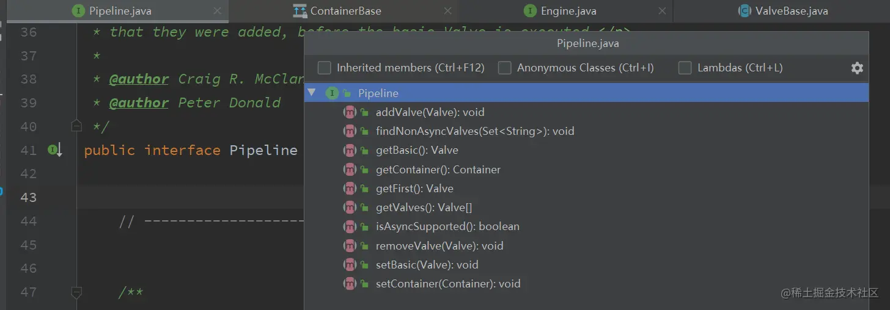Click the @author tag before Peter Donald

coord(139,103)
